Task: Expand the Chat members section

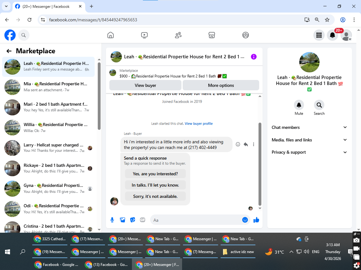Action: (309, 127)
